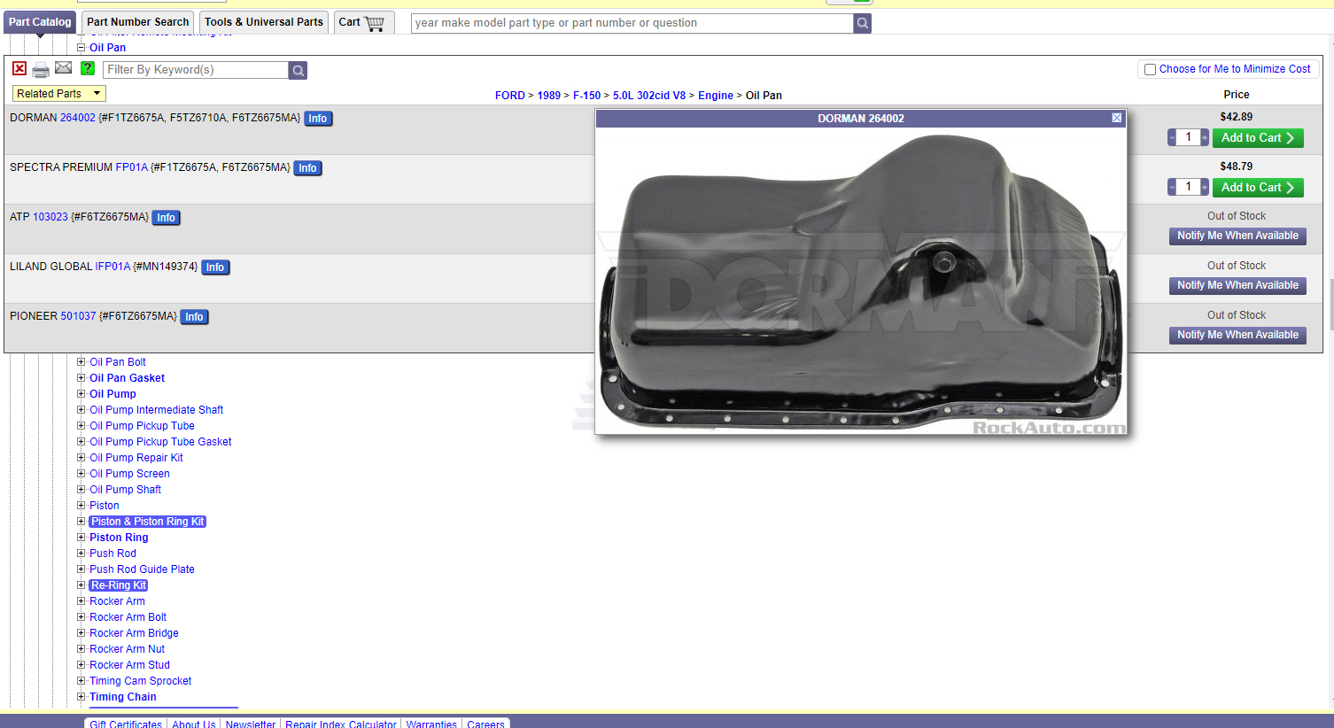Click the DORMAN oil pan product image

[861, 282]
